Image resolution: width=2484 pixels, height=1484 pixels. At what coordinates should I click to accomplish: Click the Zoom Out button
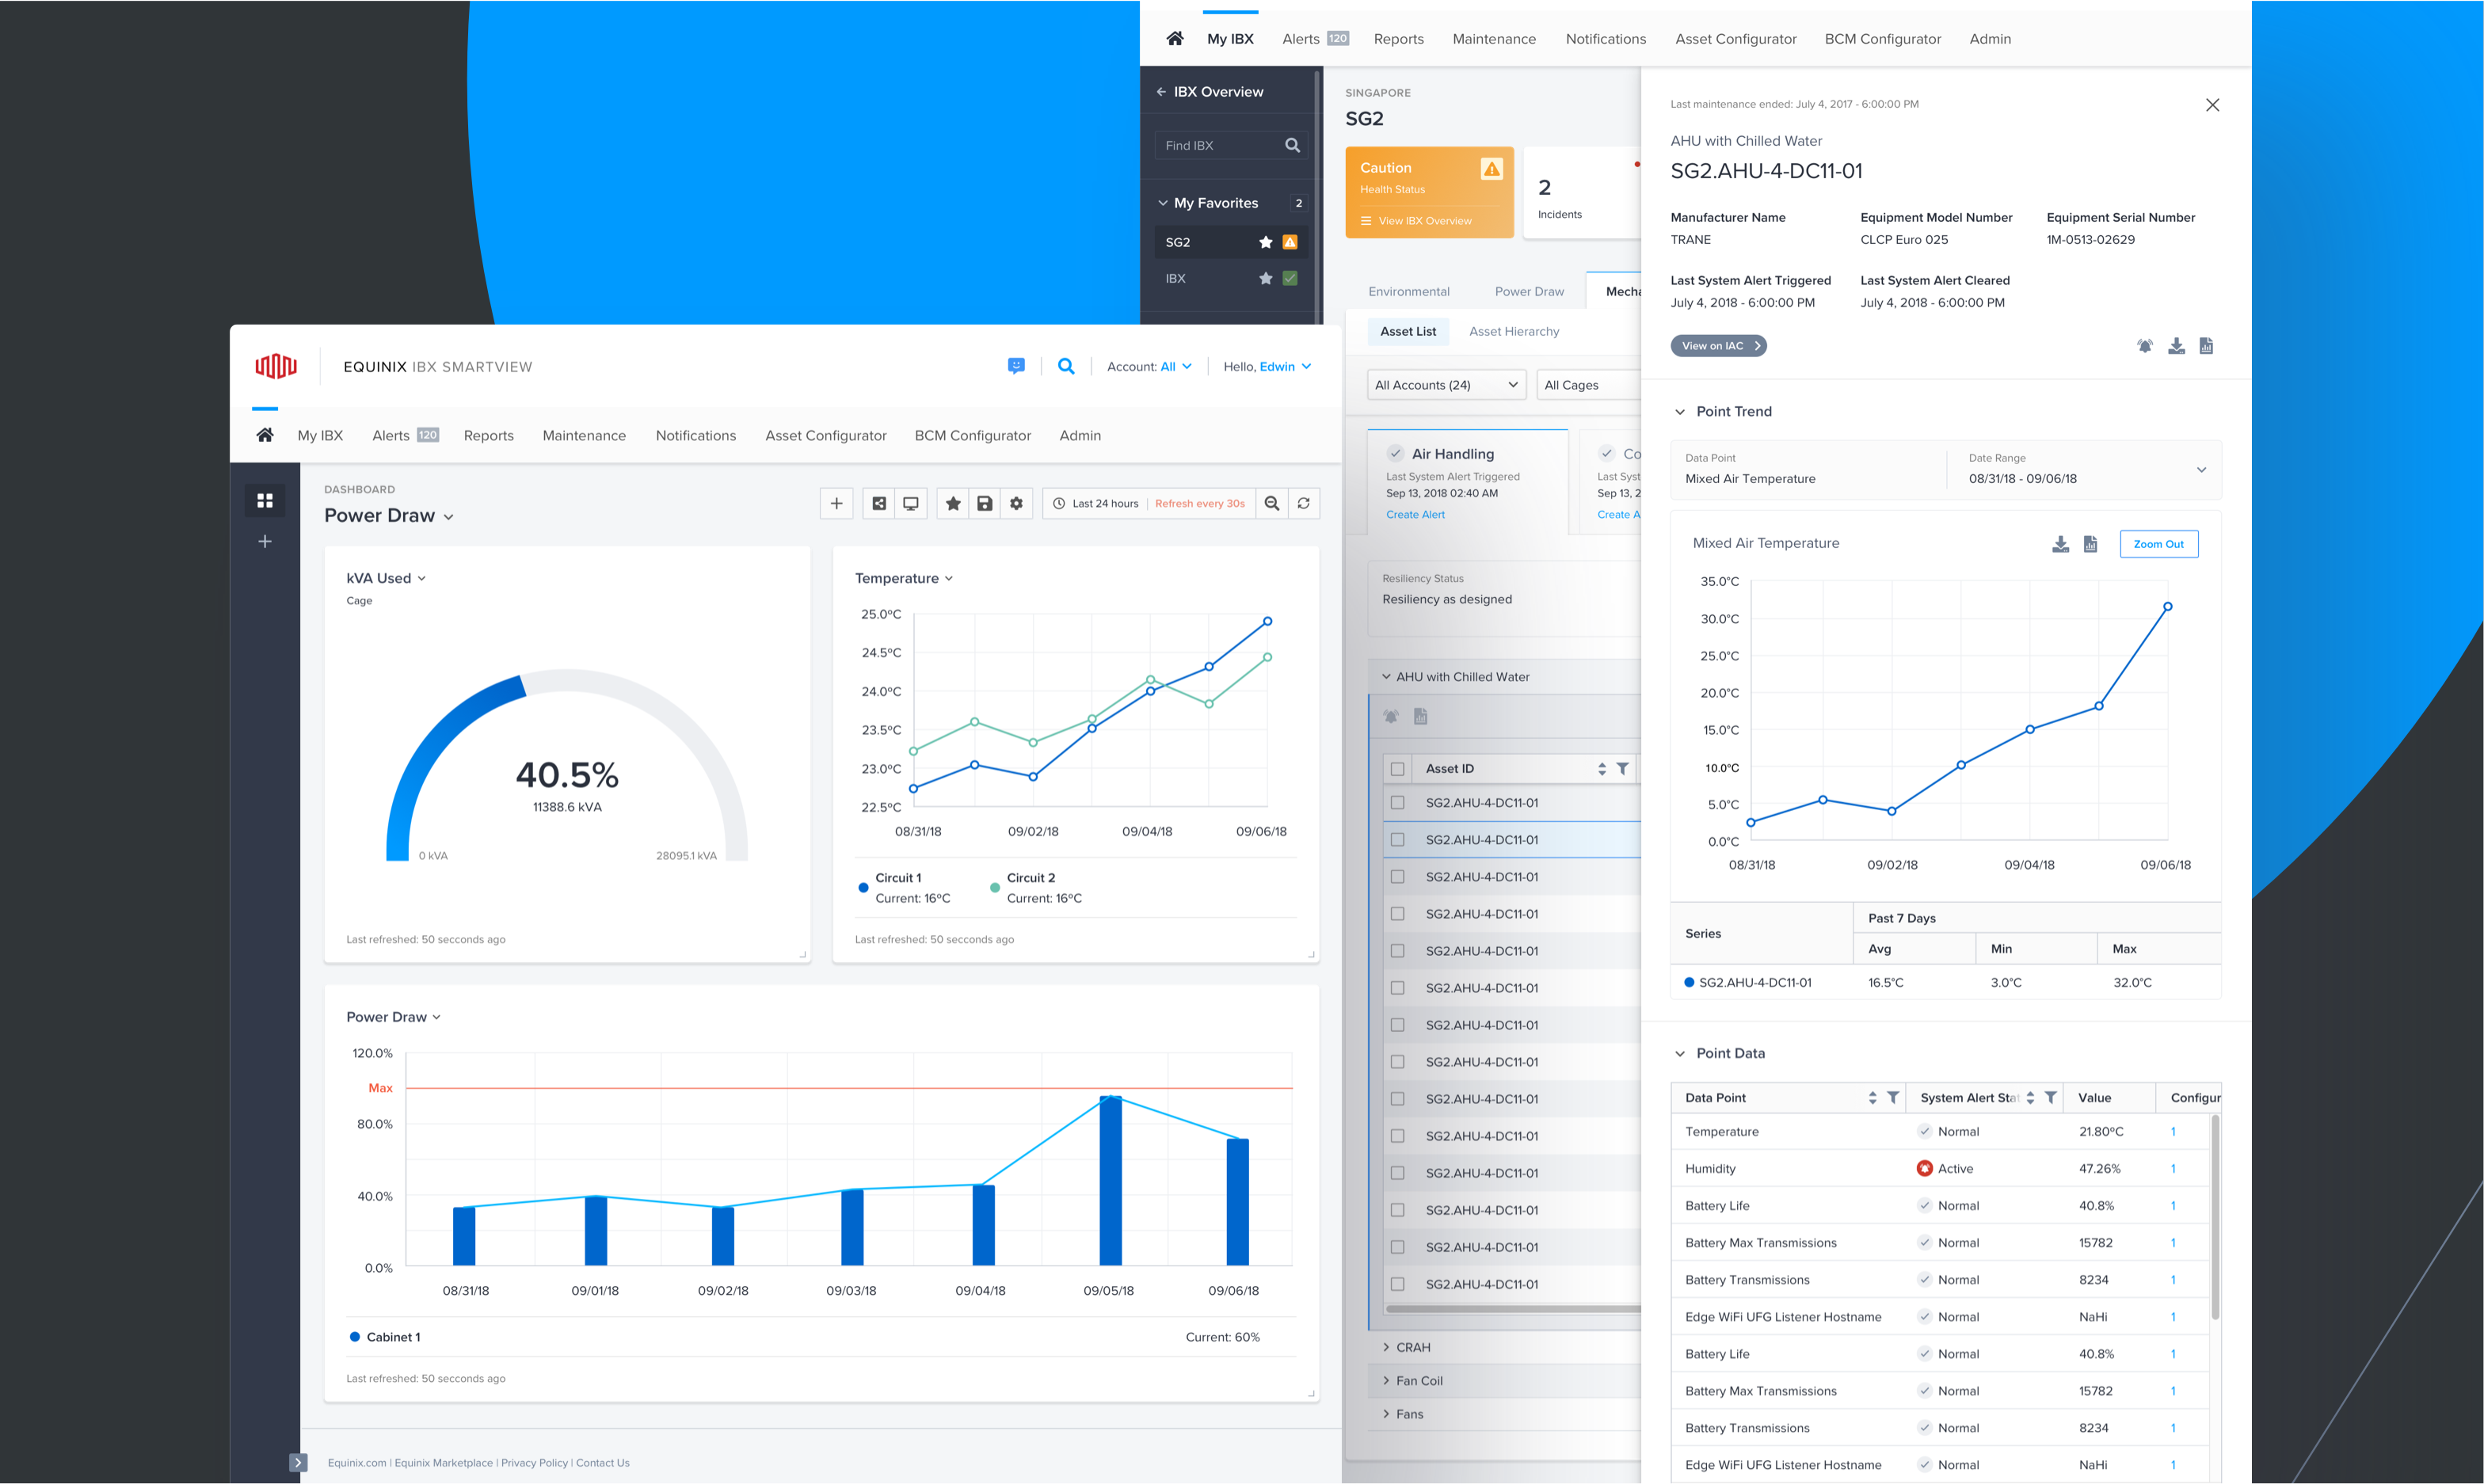[2158, 544]
